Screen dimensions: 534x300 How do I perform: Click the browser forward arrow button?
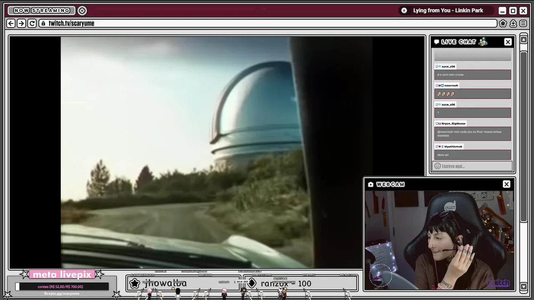coord(21,23)
